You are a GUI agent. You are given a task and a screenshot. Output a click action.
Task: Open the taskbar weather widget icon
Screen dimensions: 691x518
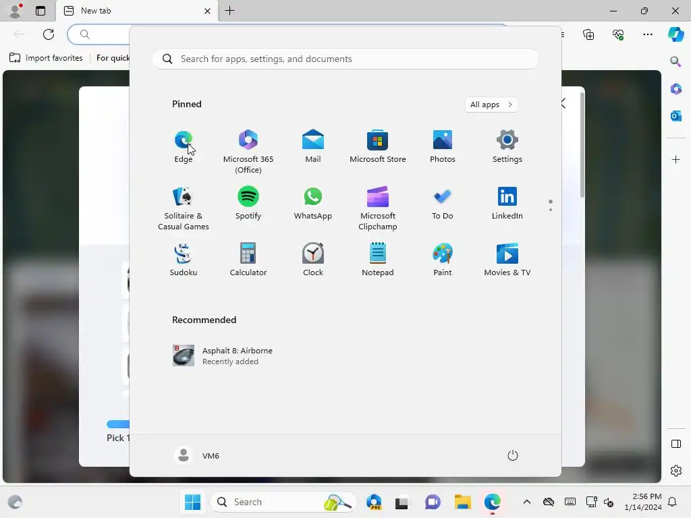tap(15, 502)
